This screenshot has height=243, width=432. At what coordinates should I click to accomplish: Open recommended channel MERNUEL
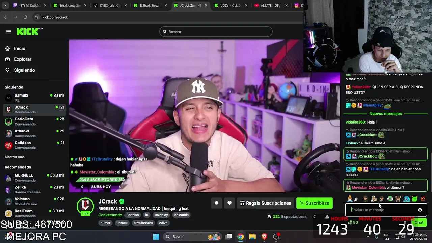point(34,178)
